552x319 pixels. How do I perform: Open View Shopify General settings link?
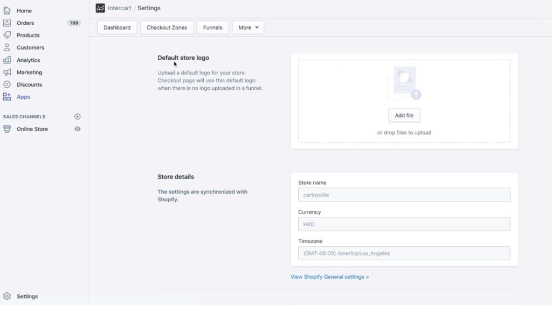click(x=329, y=277)
